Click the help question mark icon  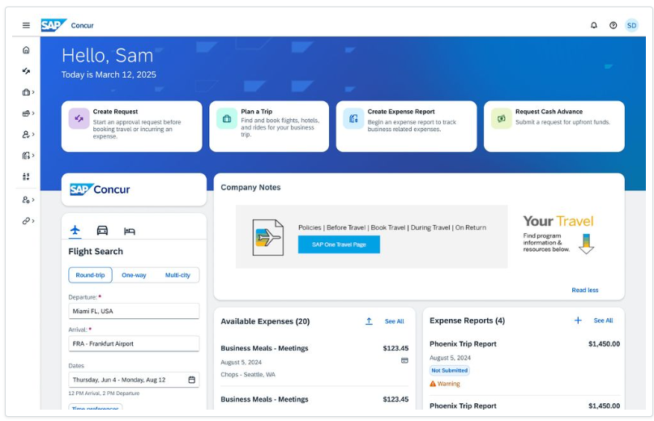pos(613,25)
